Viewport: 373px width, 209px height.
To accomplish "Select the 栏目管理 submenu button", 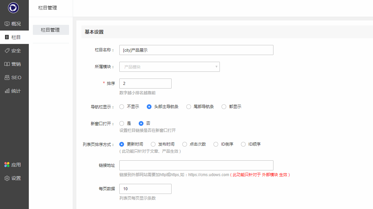I will coord(51,30).
